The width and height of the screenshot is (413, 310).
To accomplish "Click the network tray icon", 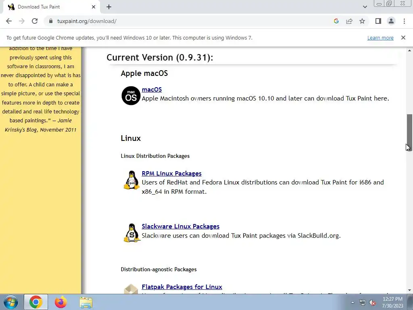I will [363, 302].
